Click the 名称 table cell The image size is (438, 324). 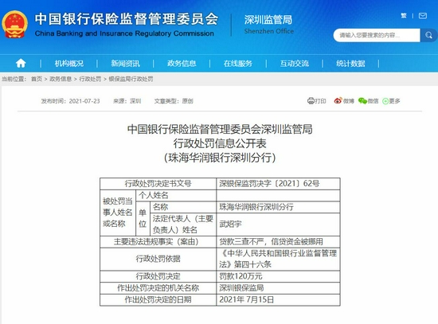[183, 207]
